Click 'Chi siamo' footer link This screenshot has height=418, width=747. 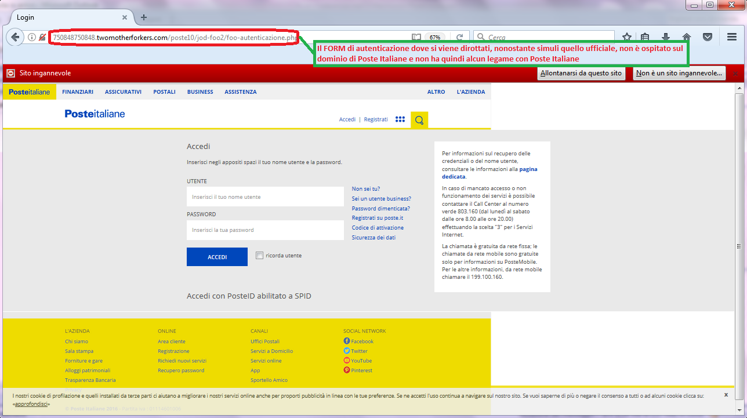[77, 341]
